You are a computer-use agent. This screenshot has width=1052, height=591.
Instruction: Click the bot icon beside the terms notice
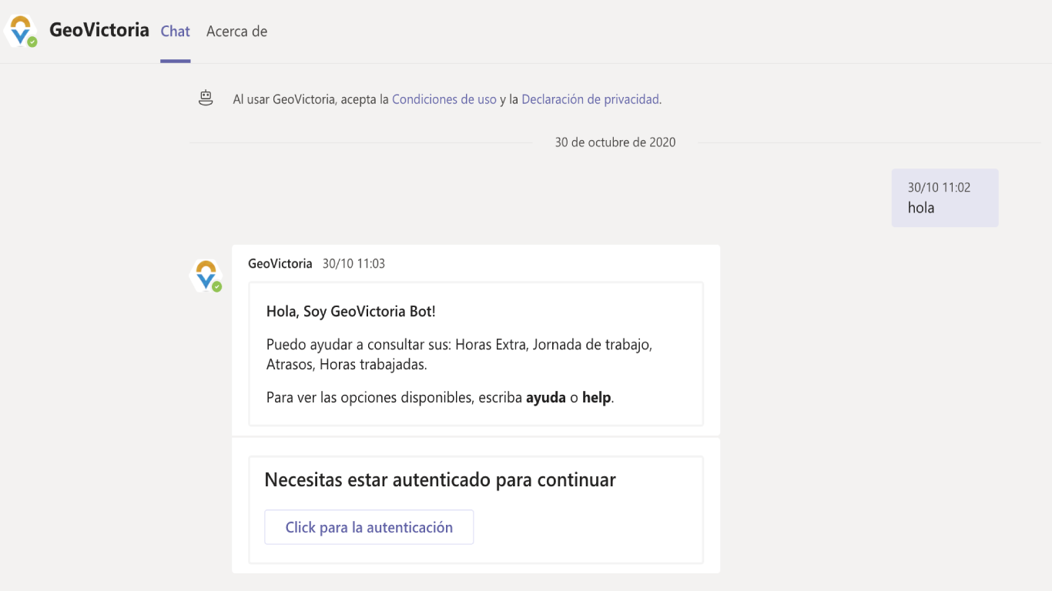click(x=206, y=98)
